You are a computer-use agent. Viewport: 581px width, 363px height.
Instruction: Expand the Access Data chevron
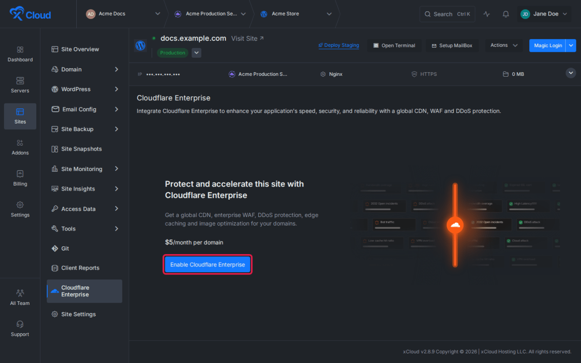(x=116, y=209)
